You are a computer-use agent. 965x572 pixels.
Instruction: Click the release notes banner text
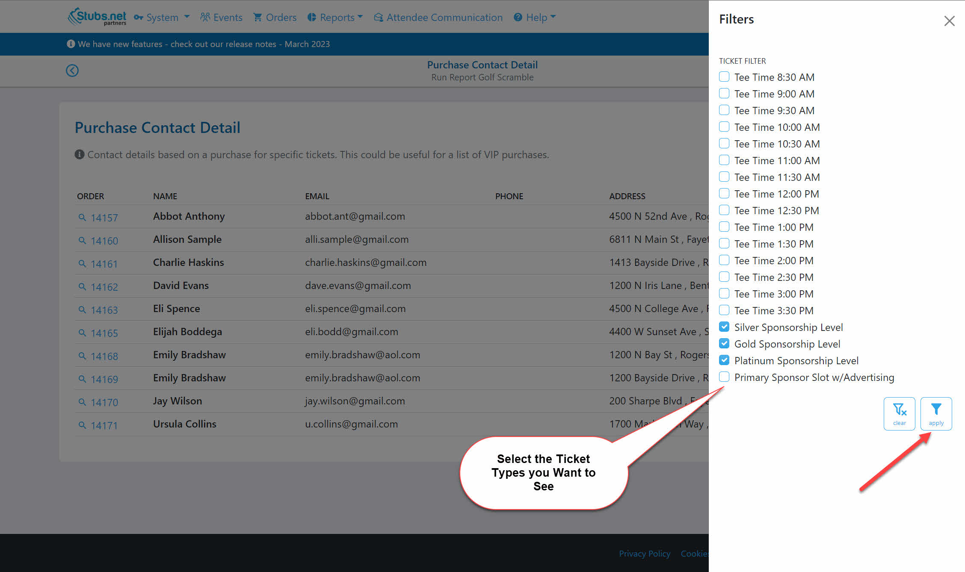pos(204,44)
